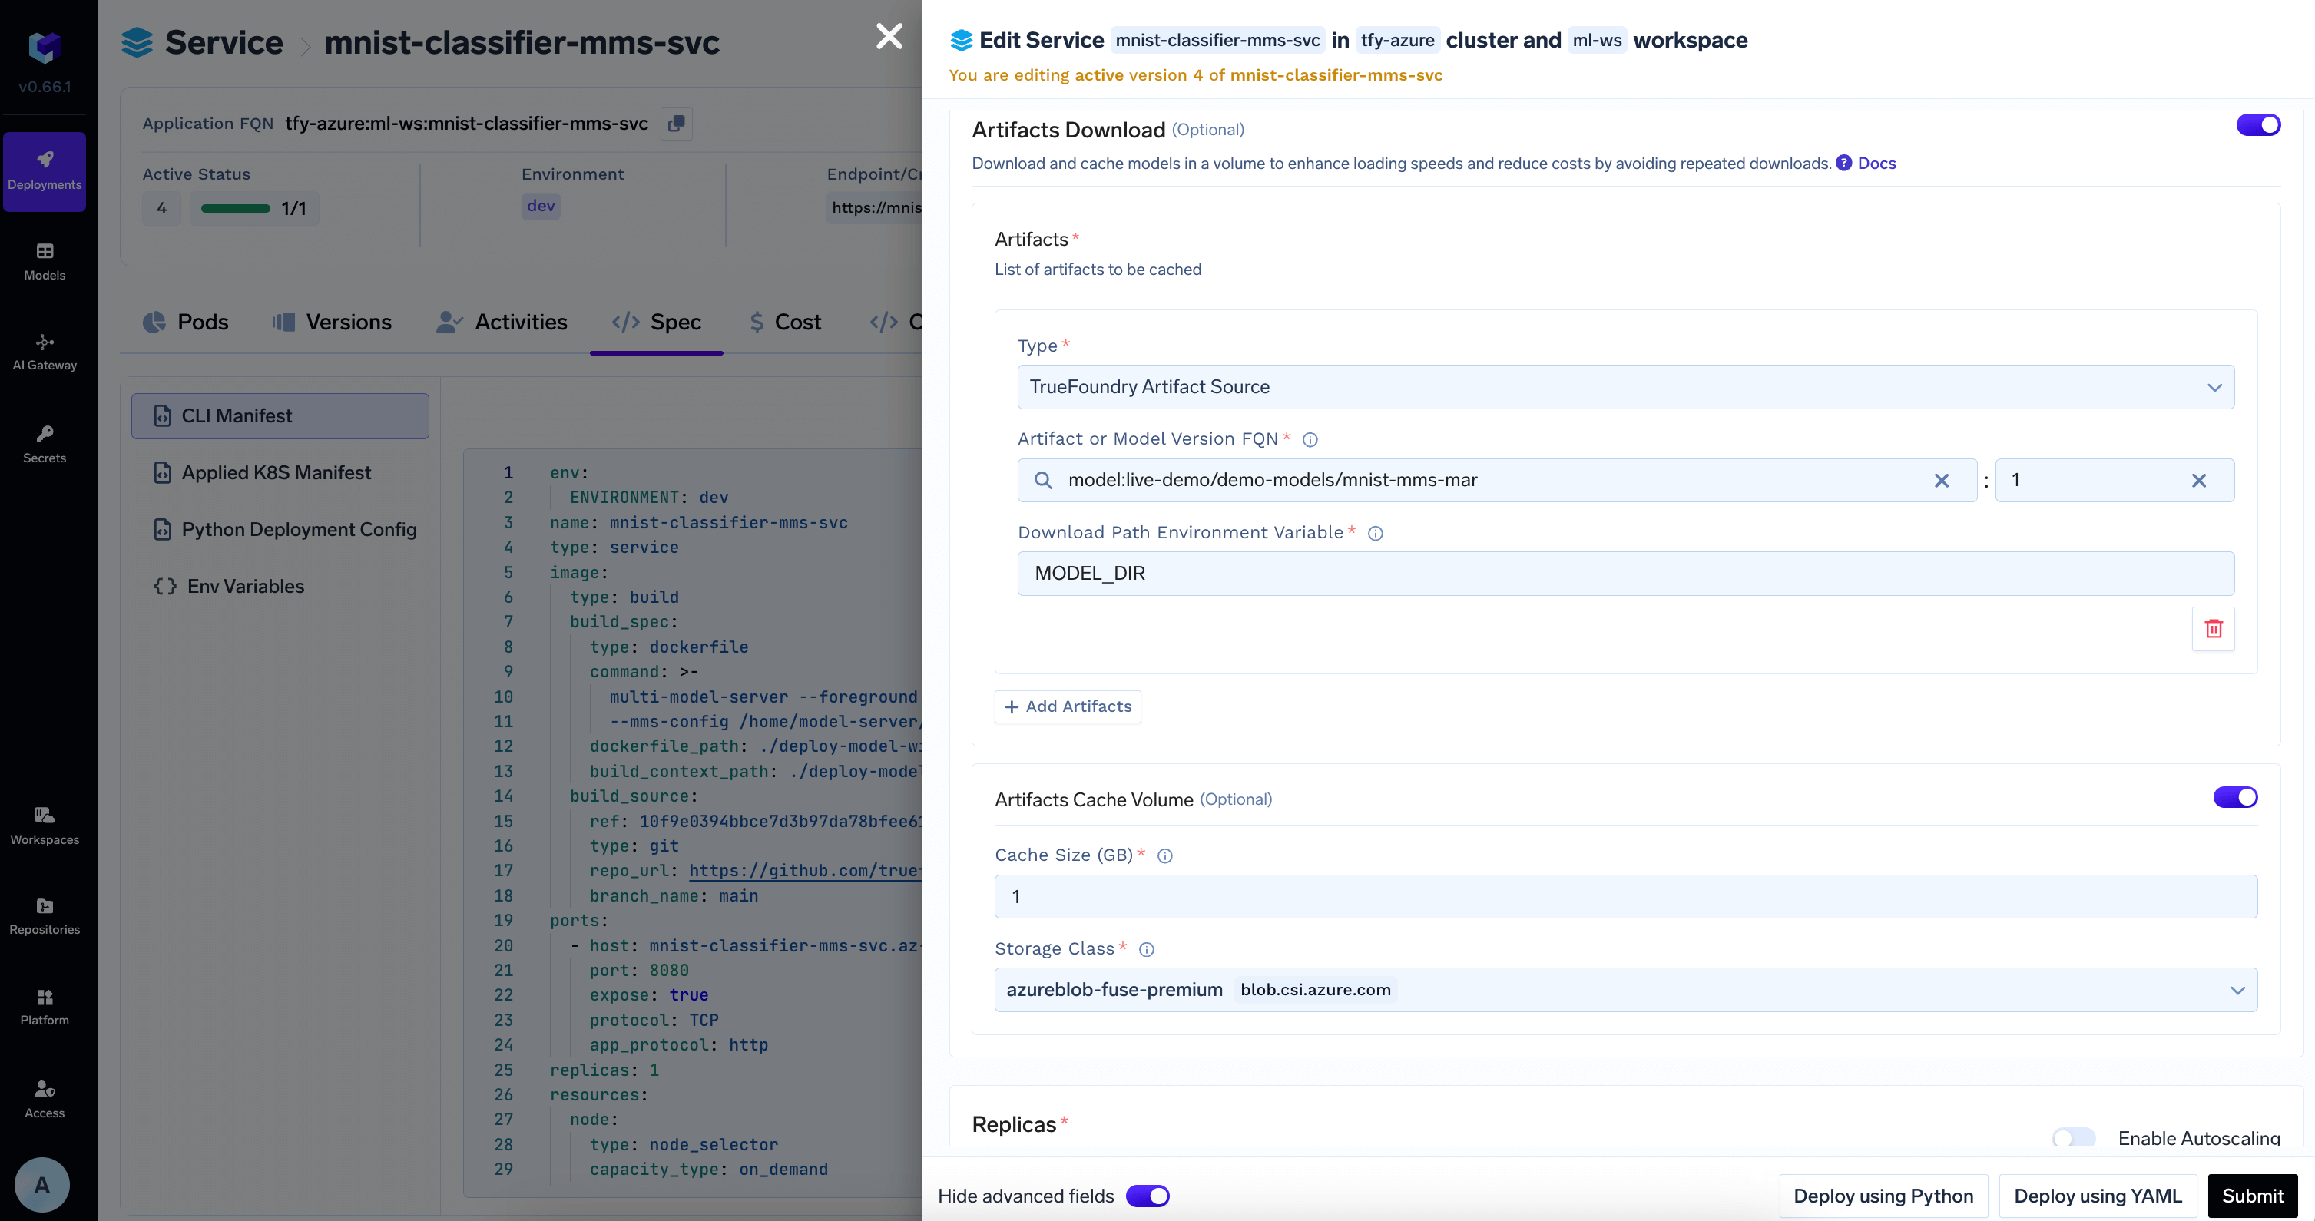2315x1221 pixels.
Task: Open Workspaces in sidebar
Action: (44, 826)
